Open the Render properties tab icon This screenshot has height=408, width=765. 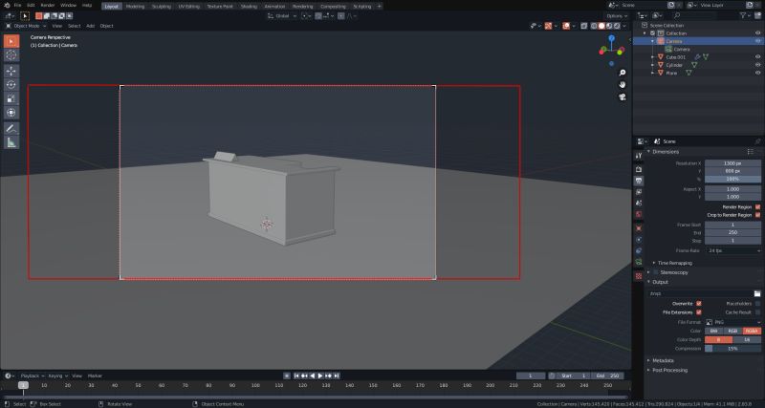tap(639, 169)
